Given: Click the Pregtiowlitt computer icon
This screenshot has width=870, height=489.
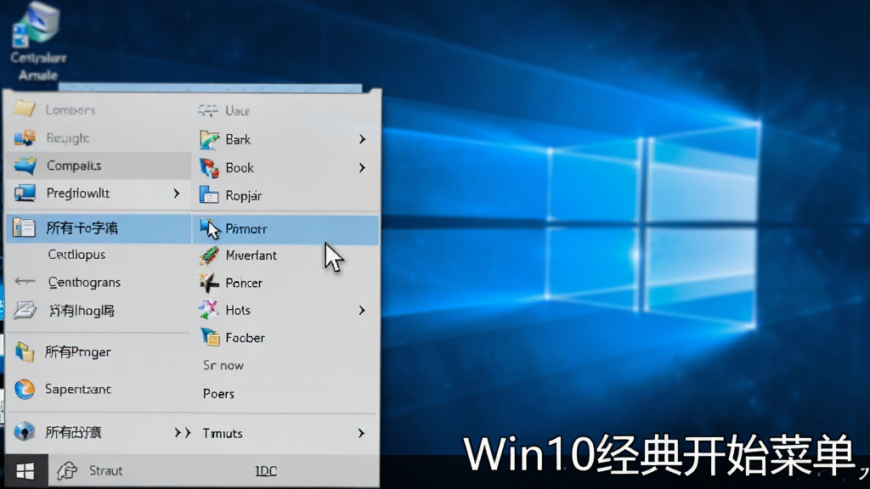Looking at the screenshot, I should [x=25, y=193].
